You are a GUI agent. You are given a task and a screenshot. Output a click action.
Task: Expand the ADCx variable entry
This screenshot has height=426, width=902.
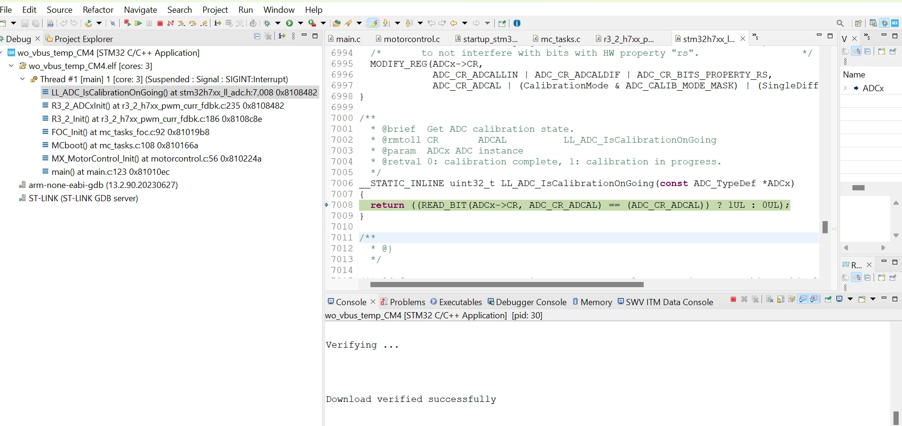845,88
